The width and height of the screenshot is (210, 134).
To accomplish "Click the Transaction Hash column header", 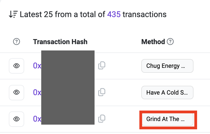I will point(60,42).
